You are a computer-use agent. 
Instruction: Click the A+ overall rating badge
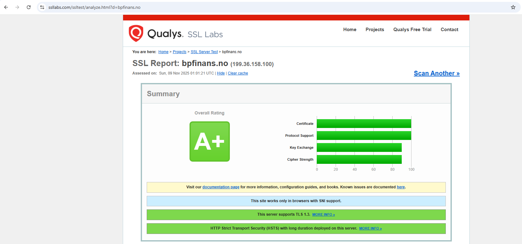(210, 141)
